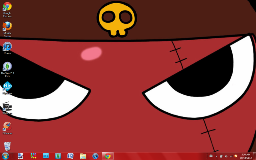Image resolution: width=256 pixels, height=160 pixels.
Task: Launch Photoshop Elements (pse) from taskbar
Action: click(x=46, y=156)
